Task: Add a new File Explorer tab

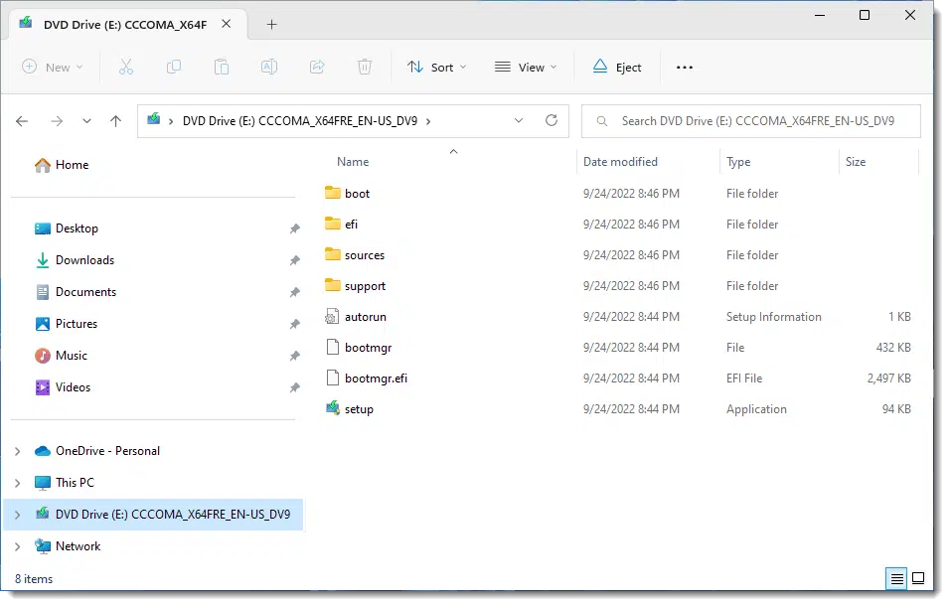Action: click(271, 24)
